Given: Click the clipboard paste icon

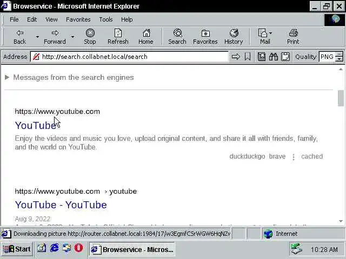Looking at the screenshot, I should (285, 57).
